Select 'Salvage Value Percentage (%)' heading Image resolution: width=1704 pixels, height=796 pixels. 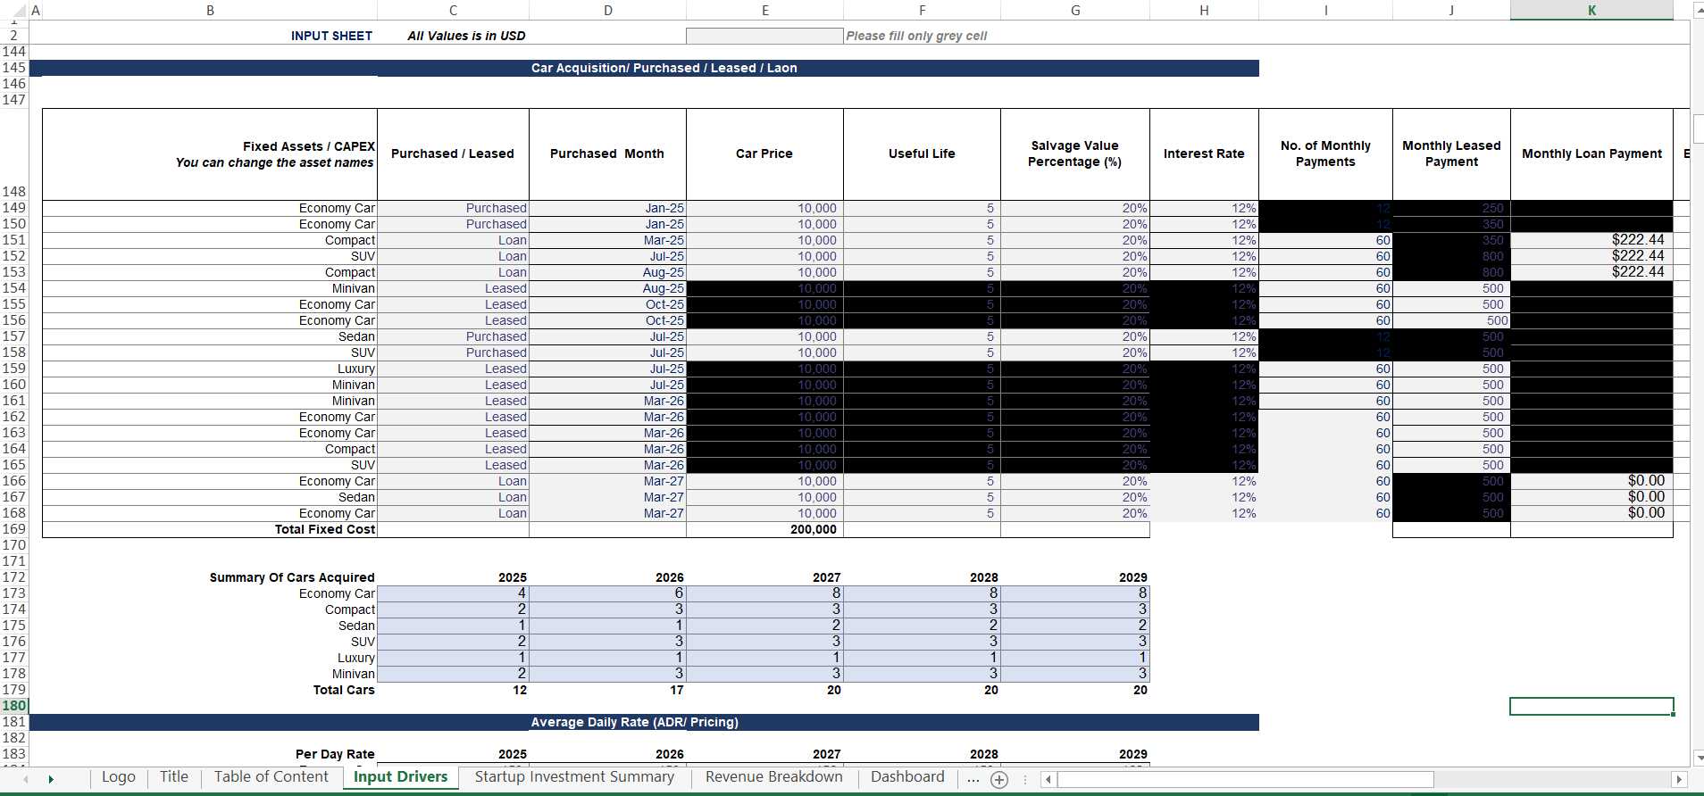point(1075,154)
